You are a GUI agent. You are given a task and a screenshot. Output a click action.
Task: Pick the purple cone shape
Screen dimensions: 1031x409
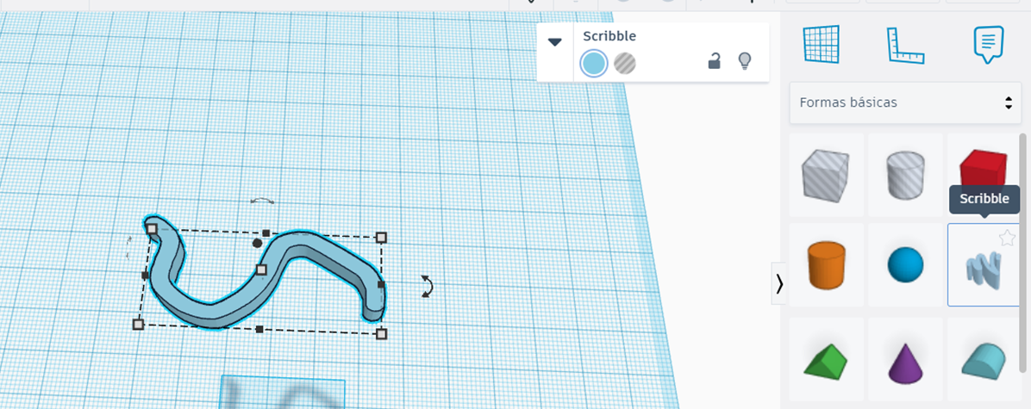pyautogui.click(x=905, y=359)
